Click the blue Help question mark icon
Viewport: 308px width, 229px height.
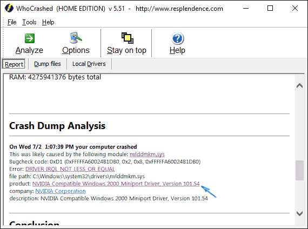pos(178,38)
